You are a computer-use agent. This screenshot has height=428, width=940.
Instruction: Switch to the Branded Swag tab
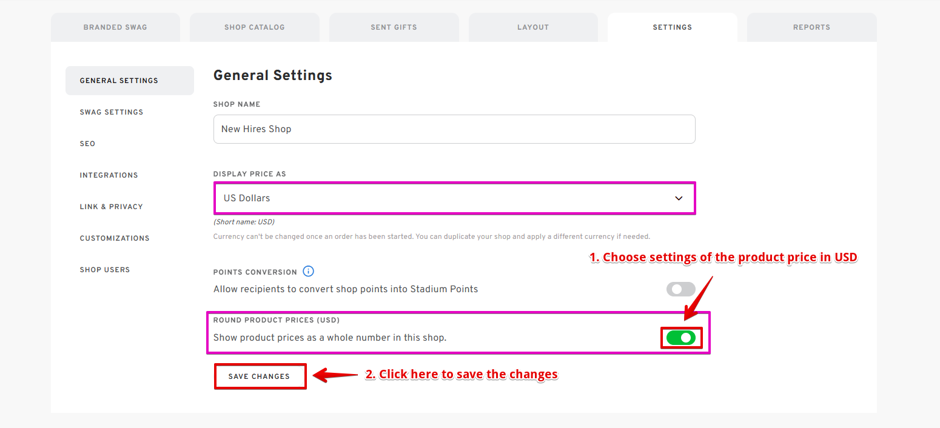pyautogui.click(x=115, y=27)
